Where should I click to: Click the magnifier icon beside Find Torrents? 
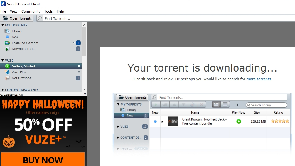pos(40,18)
